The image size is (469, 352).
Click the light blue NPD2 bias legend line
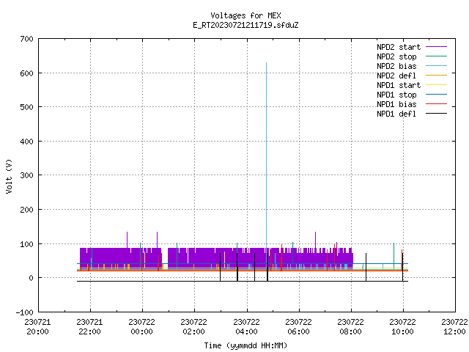click(x=436, y=65)
